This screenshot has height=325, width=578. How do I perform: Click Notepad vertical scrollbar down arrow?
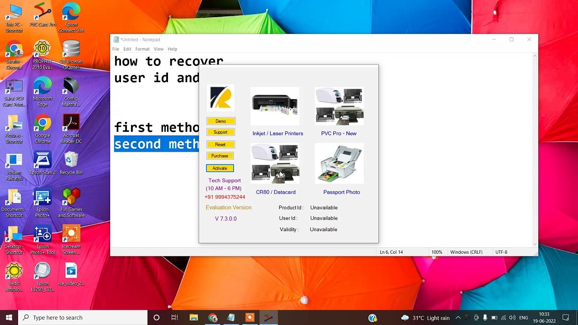tap(535, 244)
